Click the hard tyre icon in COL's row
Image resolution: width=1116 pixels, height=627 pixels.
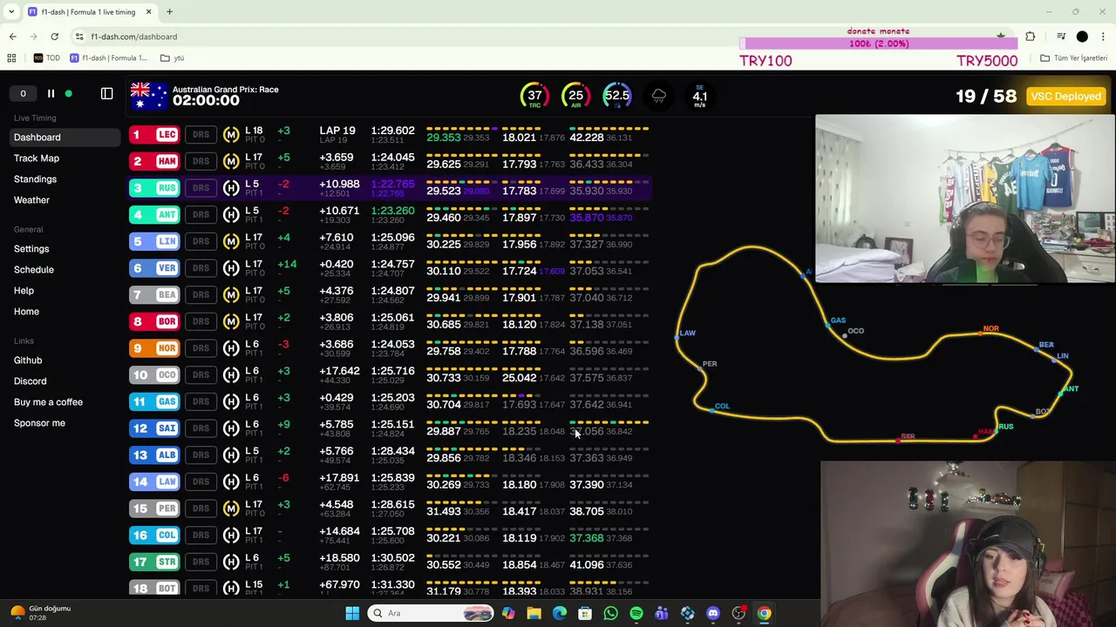231,535
